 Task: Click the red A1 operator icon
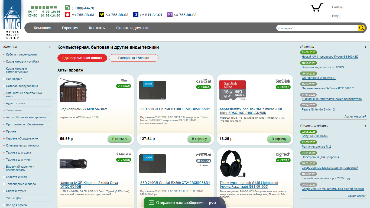67,15
